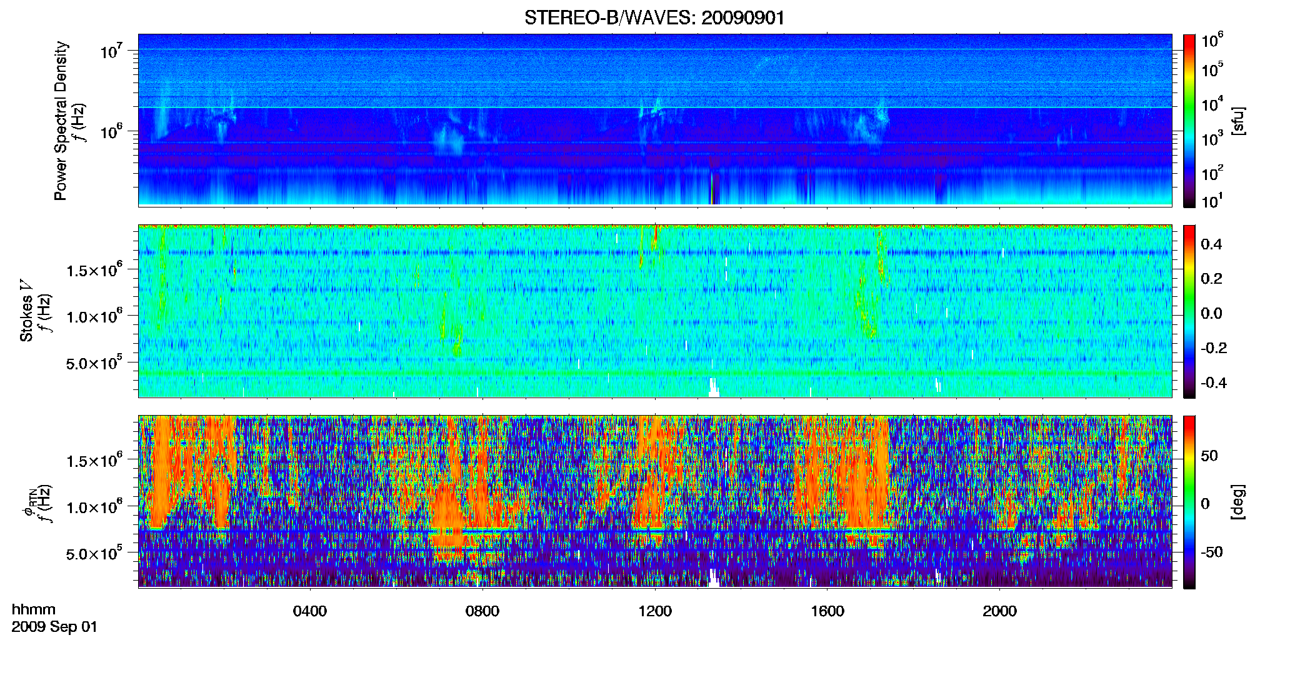Screen dimensions: 1310x675
Task: Click the 2009 Sep 01 date label
Action: point(54,627)
